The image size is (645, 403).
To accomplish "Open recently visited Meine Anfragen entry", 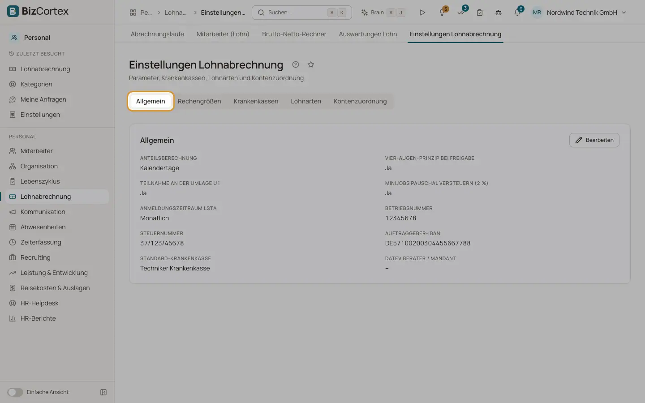I will (x=57, y=99).
